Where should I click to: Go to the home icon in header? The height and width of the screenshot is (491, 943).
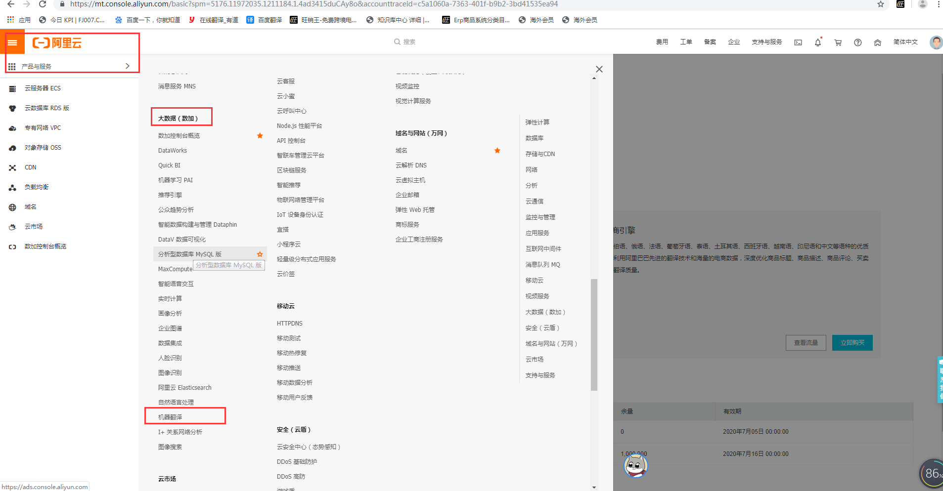[878, 42]
